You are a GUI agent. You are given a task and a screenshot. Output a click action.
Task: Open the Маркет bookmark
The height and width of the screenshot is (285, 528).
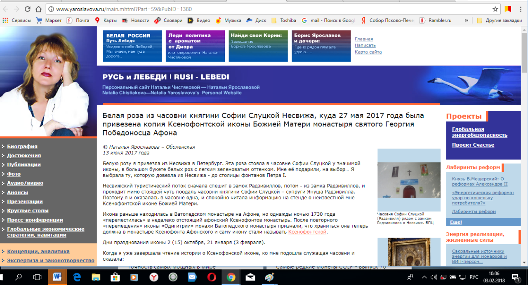(49, 21)
